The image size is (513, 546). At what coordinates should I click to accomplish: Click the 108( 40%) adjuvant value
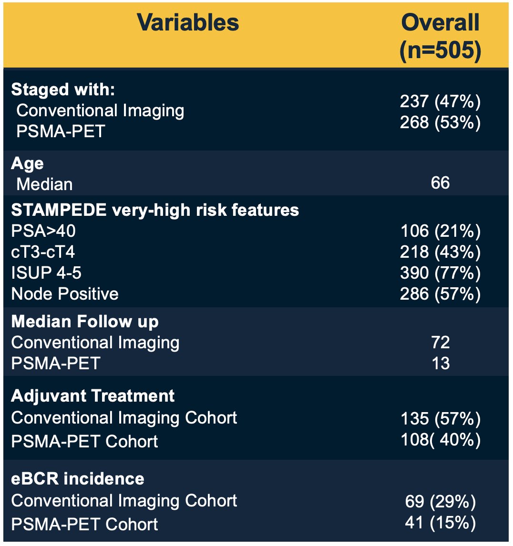point(441,439)
